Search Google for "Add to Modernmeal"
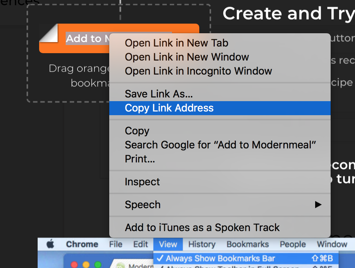This screenshot has width=355, height=268. [220, 145]
